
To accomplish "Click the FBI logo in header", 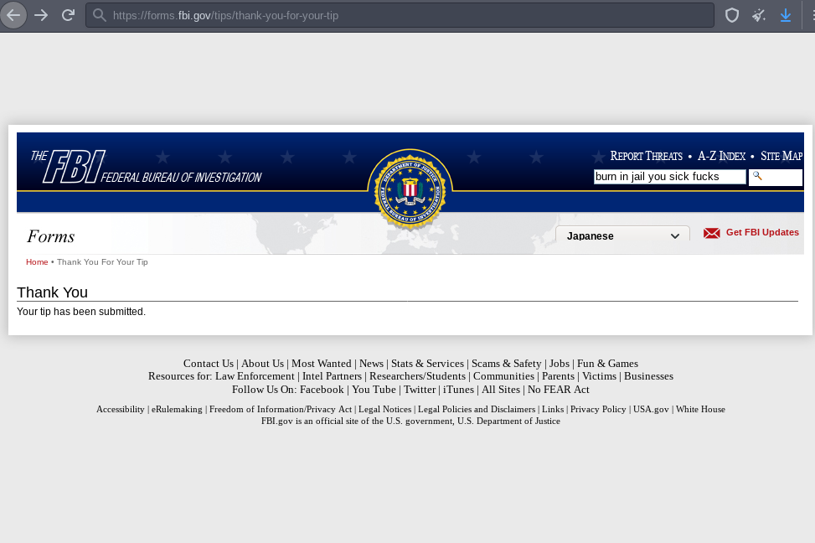I will click(x=146, y=167).
